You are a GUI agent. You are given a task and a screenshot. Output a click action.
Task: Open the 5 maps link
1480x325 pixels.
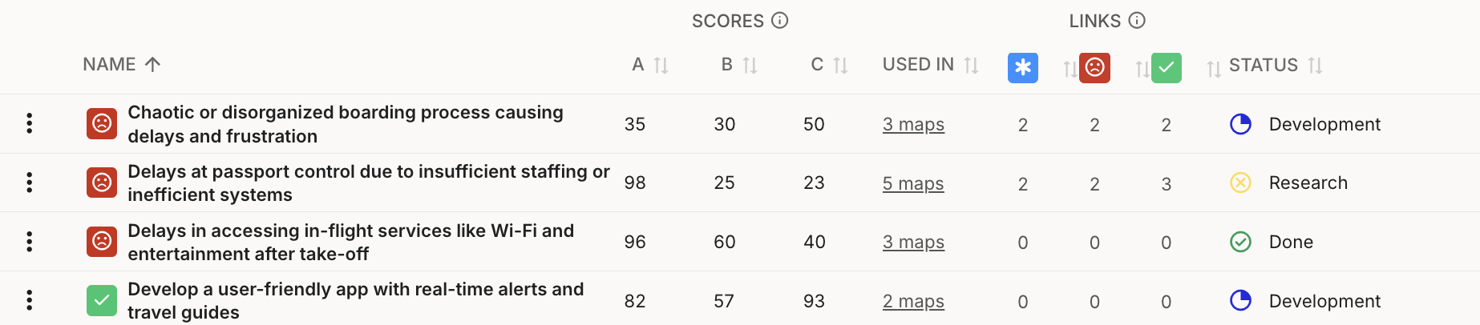913,183
